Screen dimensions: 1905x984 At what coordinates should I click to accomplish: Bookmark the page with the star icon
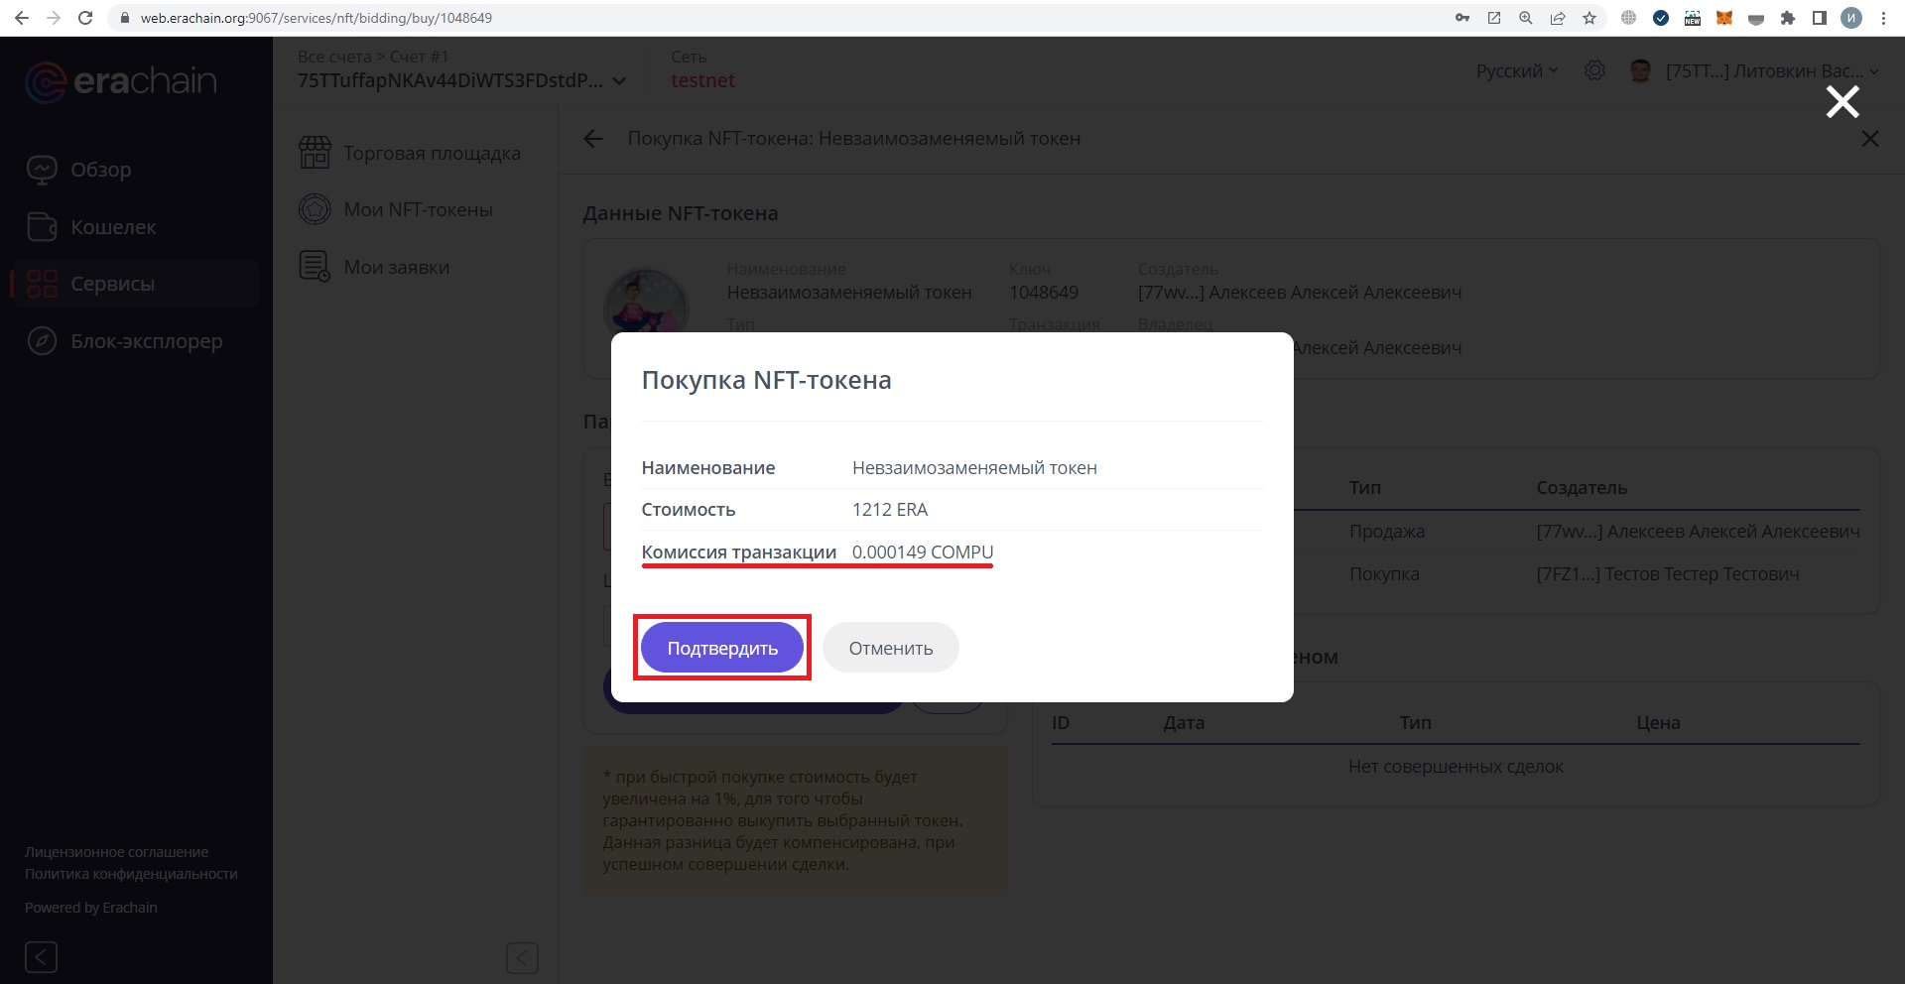(1588, 18)
